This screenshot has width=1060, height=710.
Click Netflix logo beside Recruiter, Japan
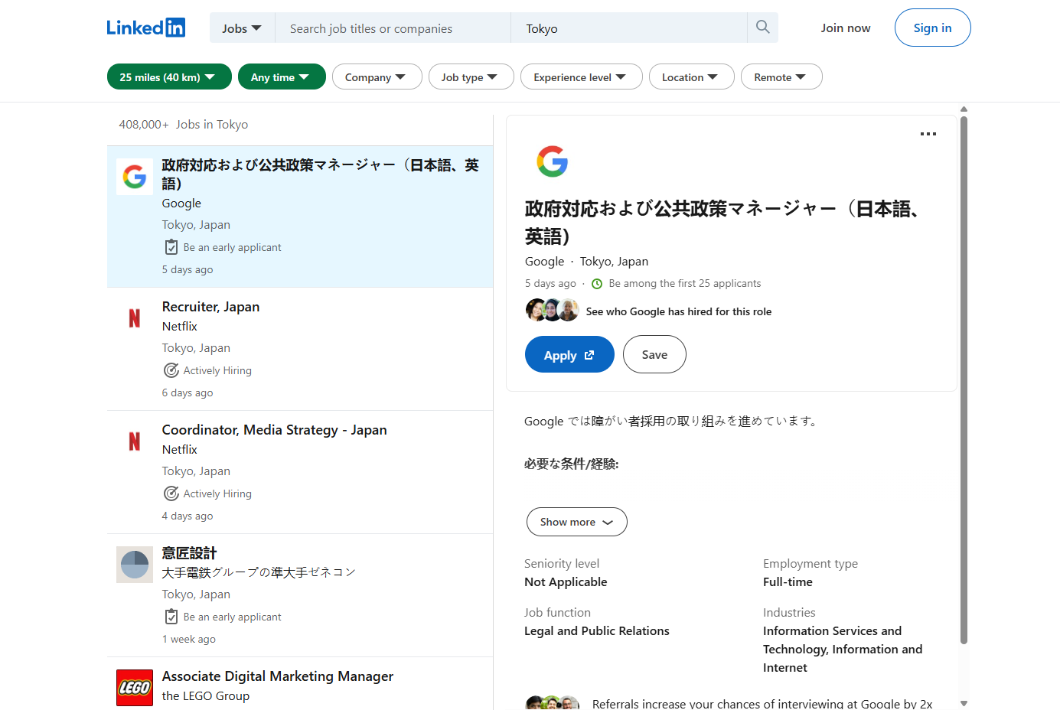[x=135, y=318]
